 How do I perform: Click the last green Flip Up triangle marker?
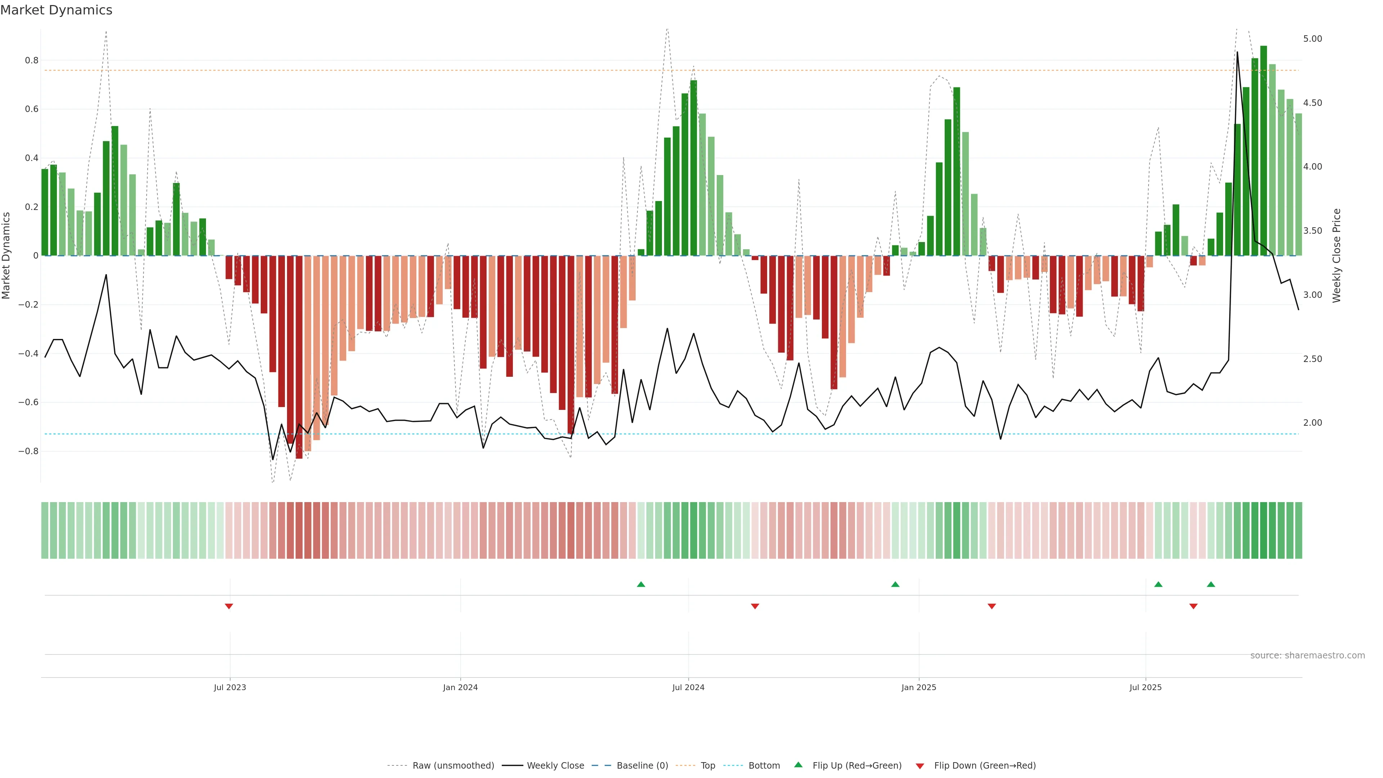(1210, 584)
